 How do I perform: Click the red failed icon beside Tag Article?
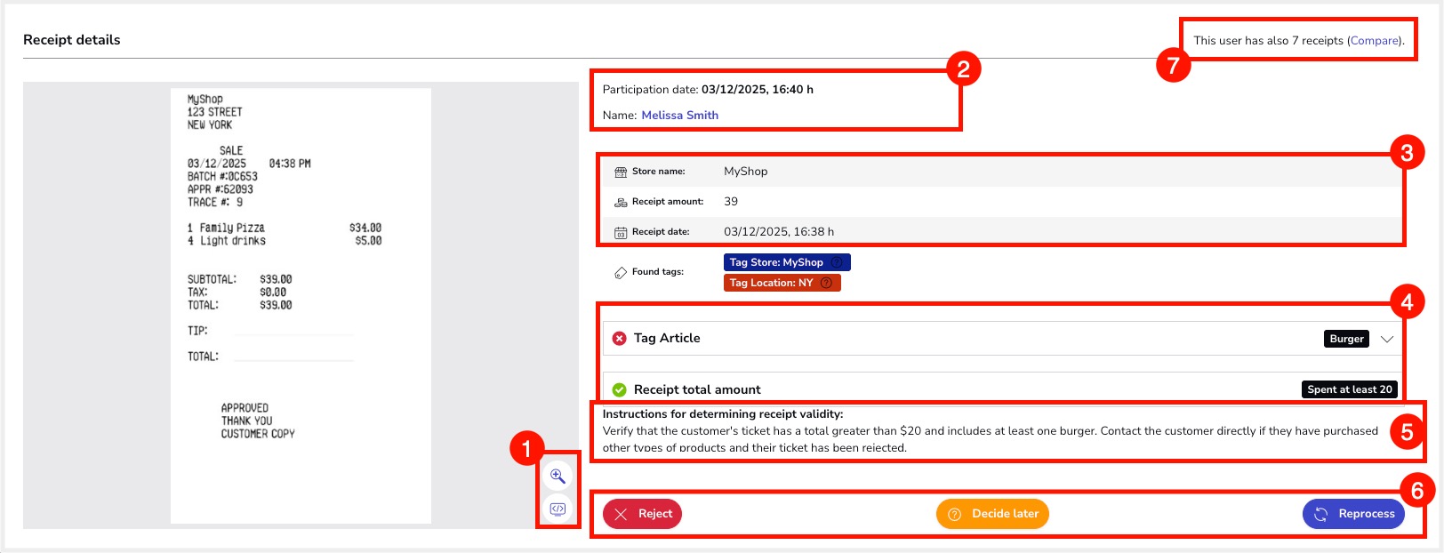[620, 338]
